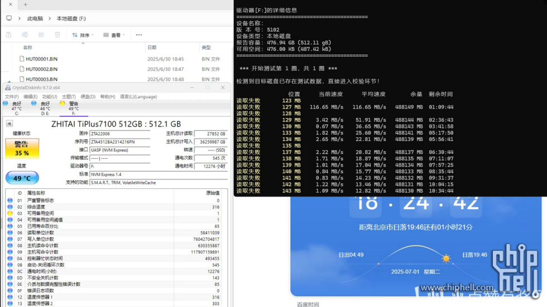Click the status circle of attribute 01 严重警告标志

[x=10, y=201]
